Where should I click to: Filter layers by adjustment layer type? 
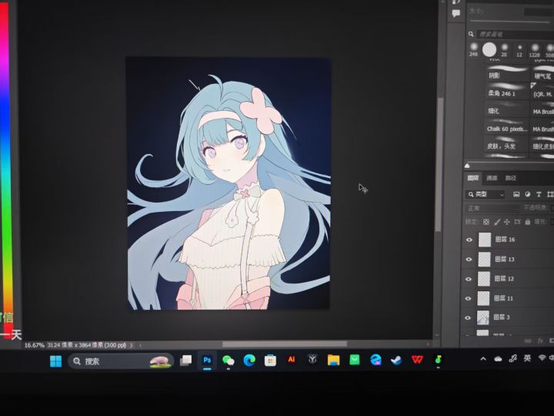528,194
